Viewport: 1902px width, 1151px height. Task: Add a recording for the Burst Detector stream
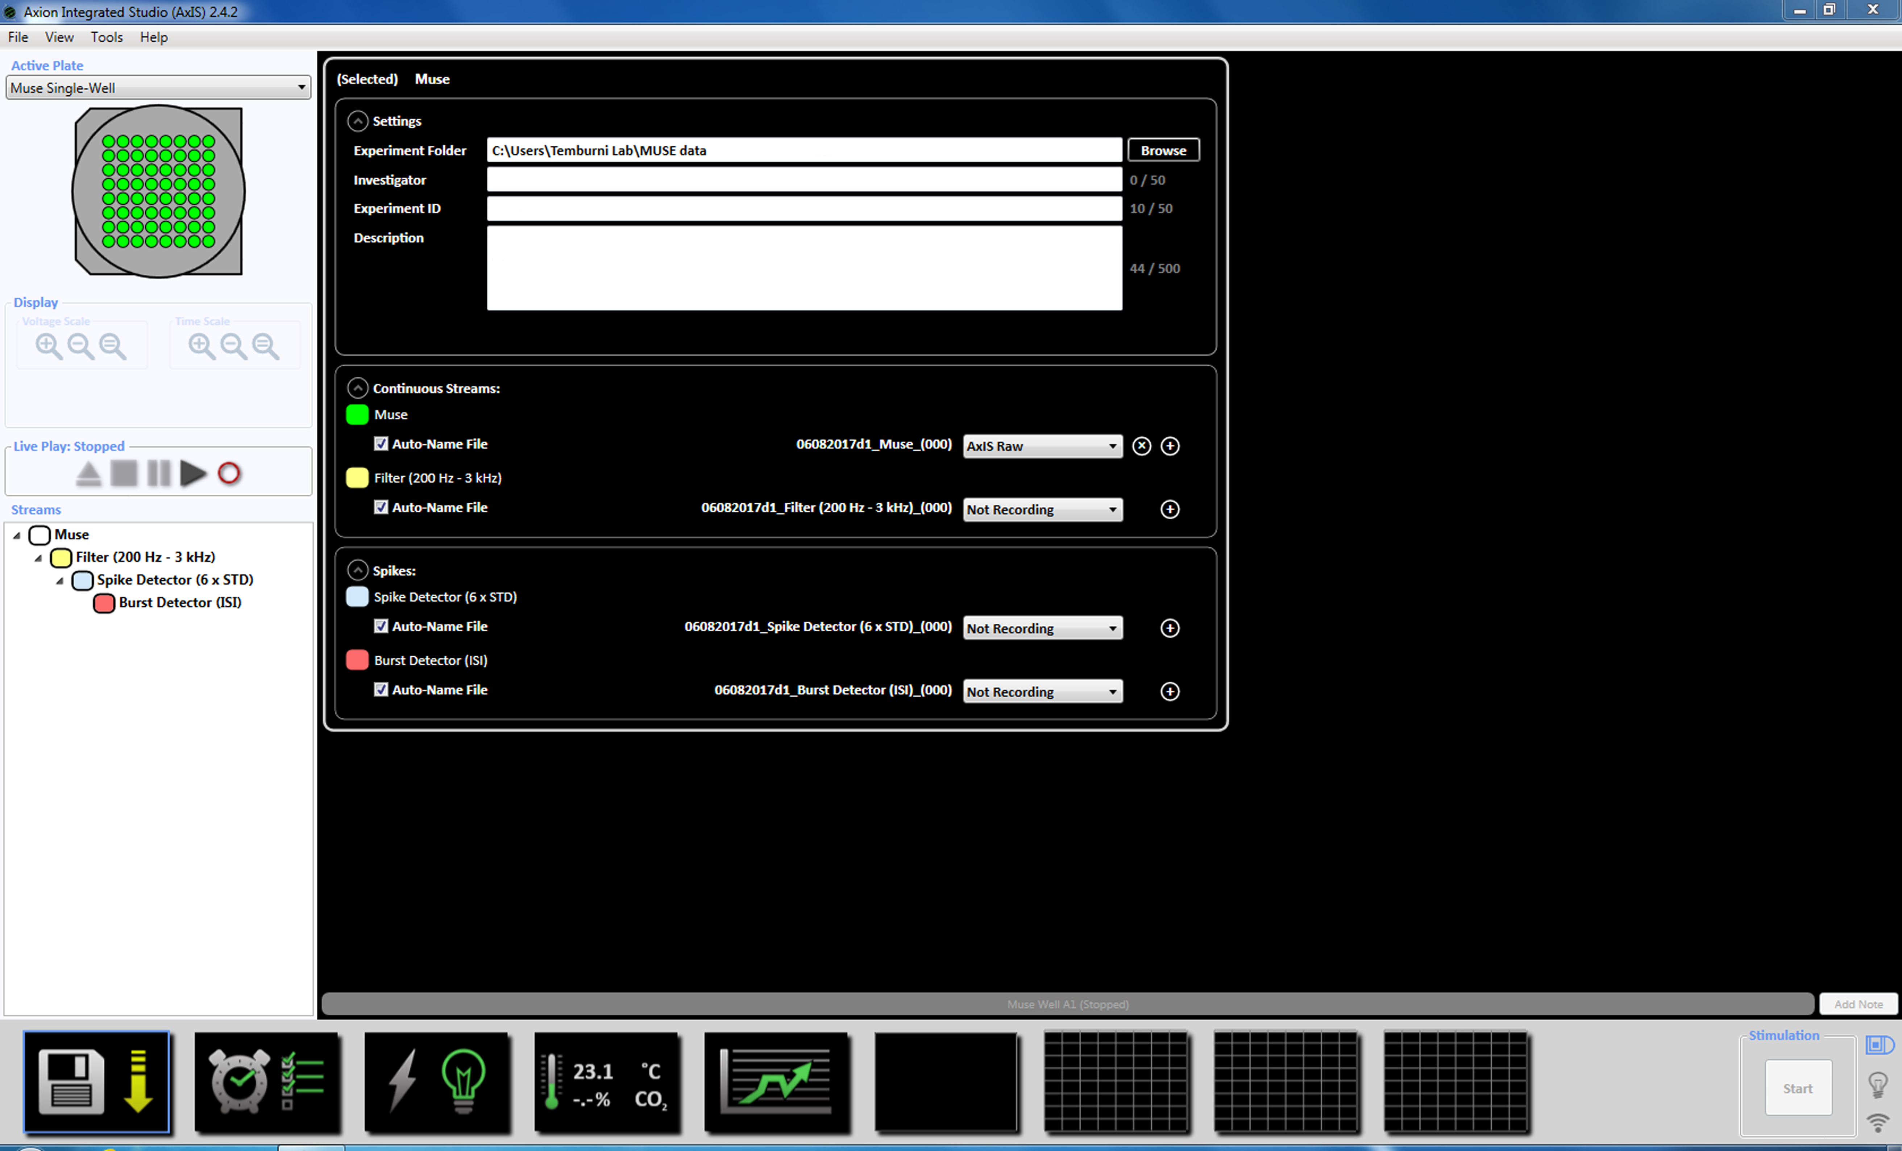[1170, 691]
